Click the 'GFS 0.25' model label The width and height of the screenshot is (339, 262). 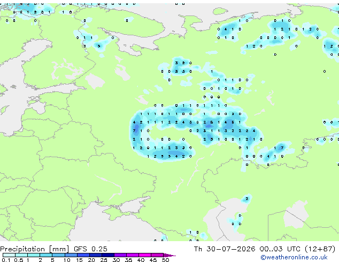(90, 249)
